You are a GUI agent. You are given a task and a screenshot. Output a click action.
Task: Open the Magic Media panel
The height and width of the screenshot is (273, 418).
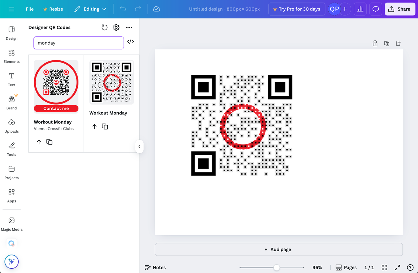pyautogui.click(x=11, y=223)
